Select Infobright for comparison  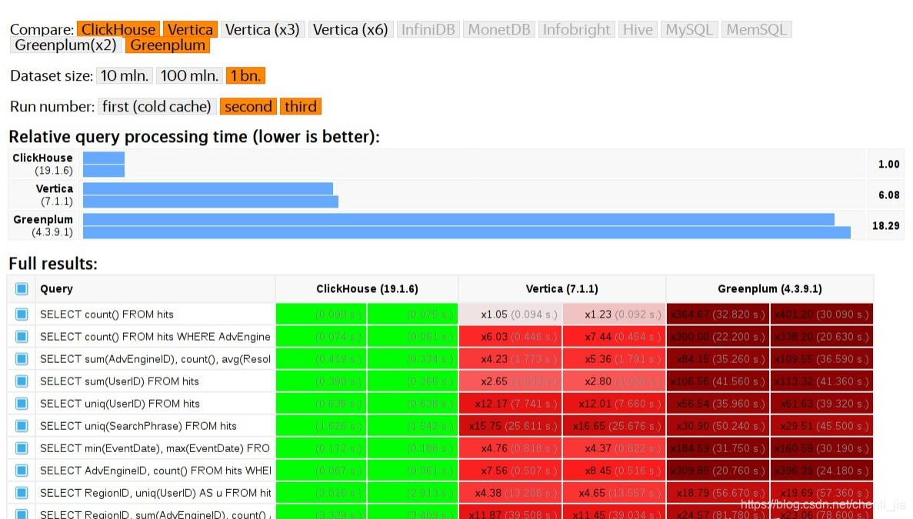(x=576, y=29)
